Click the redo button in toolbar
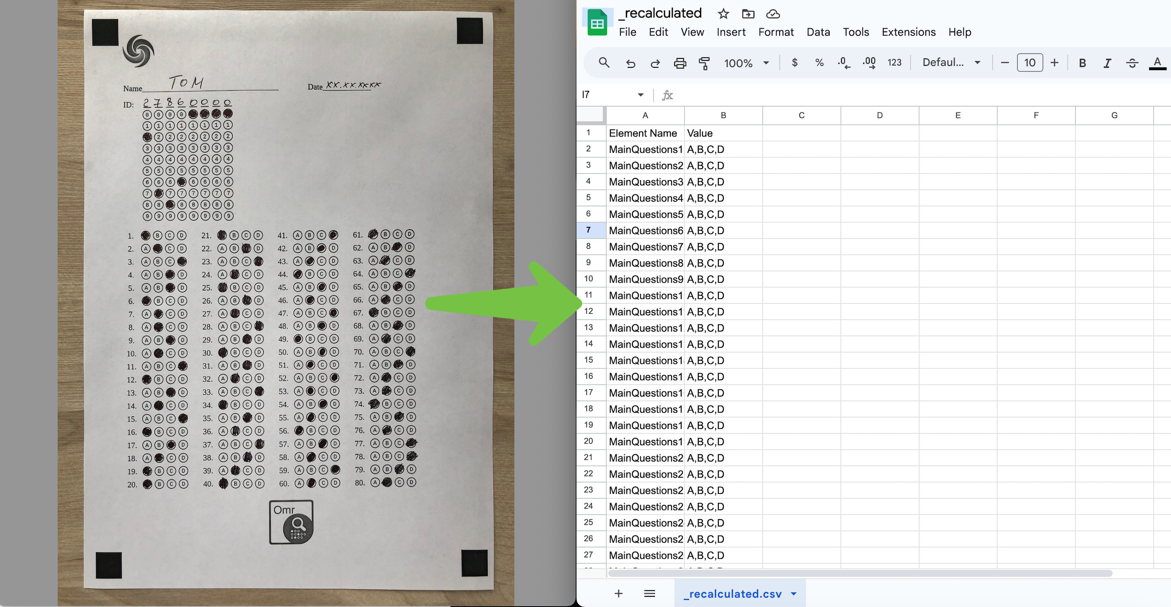 click(x=654, y=62)
